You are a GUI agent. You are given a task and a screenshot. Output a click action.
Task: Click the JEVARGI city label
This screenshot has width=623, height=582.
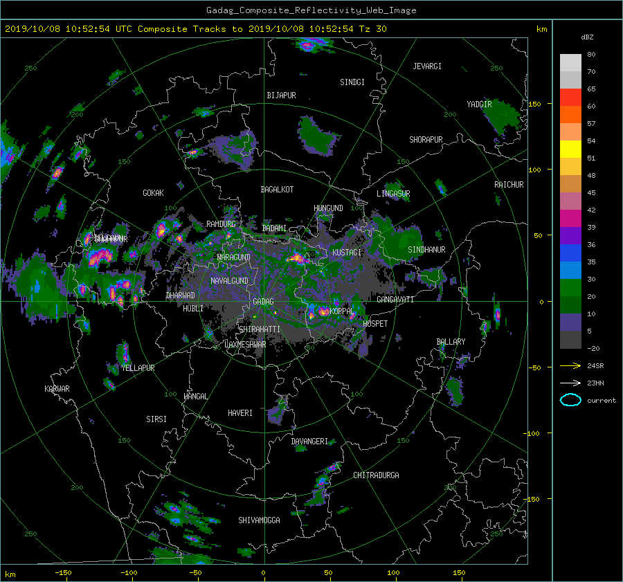(x=427, y=66)
